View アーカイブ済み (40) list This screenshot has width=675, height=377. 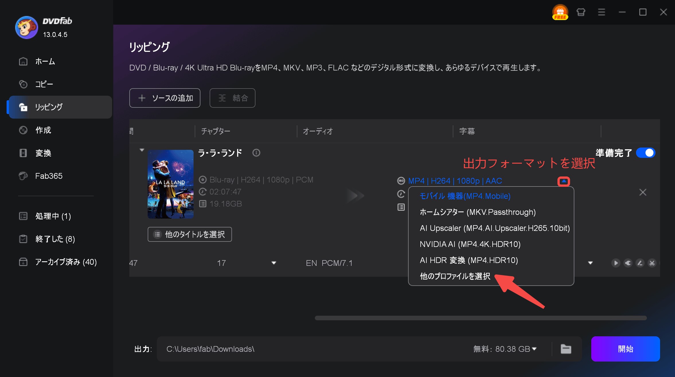click(x=60, y=262)
